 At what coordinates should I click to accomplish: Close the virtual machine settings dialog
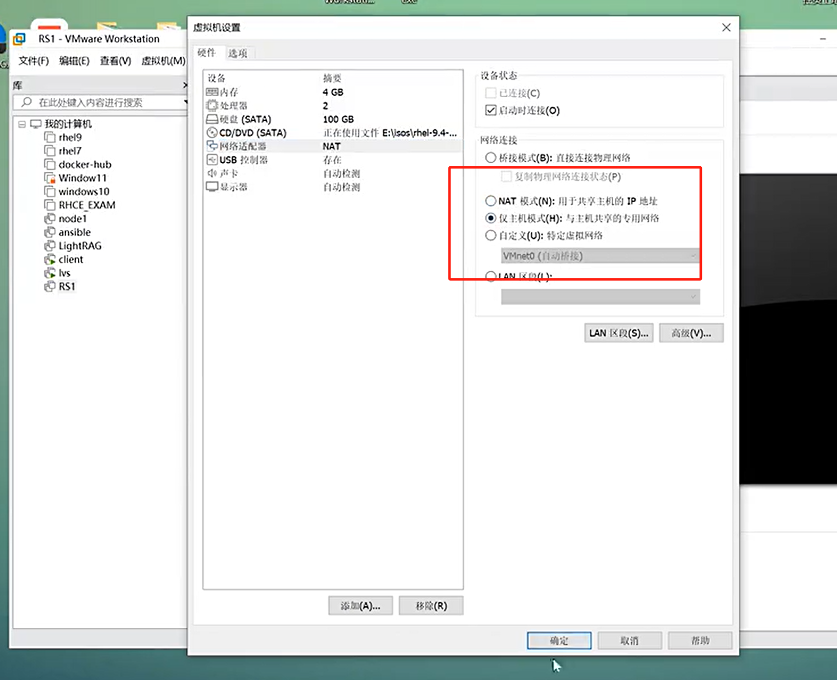[x=726, y=28]
